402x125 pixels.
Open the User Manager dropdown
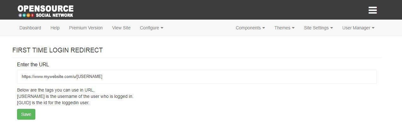pos(358,28)
